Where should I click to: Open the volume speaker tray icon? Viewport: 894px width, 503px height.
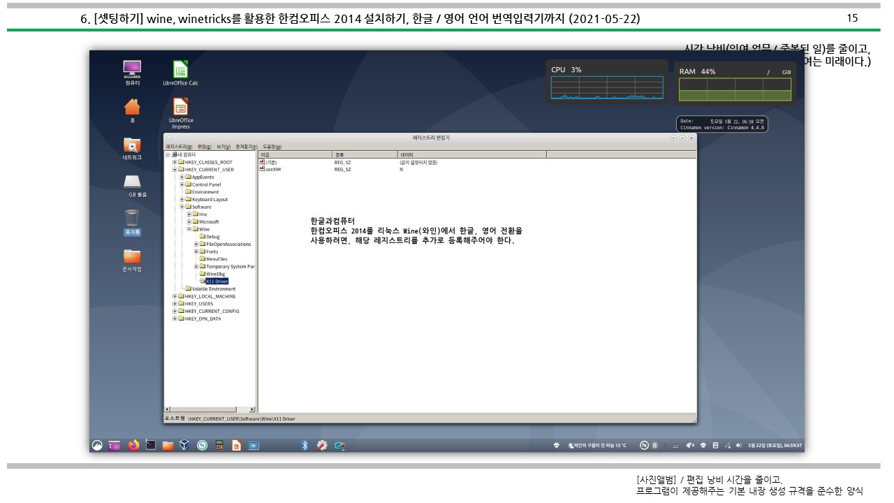pos(738,445)
